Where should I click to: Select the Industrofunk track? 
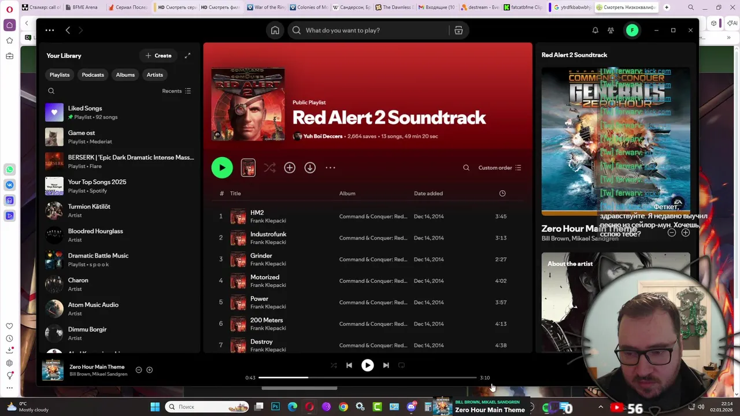(367, 237)
